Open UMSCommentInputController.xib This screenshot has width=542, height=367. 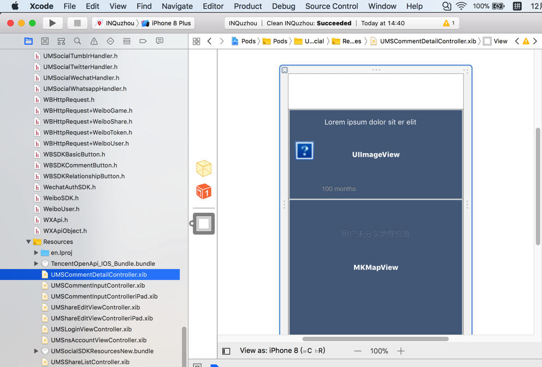click(98, 286)
